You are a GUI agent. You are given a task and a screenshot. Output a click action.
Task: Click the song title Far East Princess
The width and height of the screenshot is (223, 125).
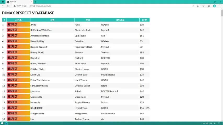[x=39, y=86]
